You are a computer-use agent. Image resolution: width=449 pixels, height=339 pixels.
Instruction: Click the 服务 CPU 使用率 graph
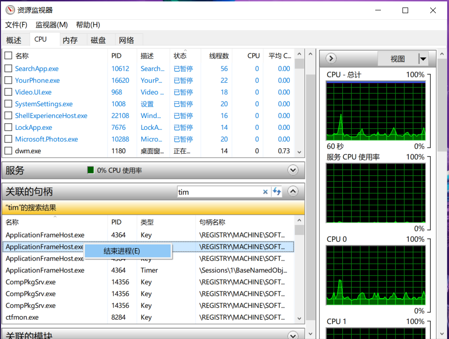[x=376, y=193]
